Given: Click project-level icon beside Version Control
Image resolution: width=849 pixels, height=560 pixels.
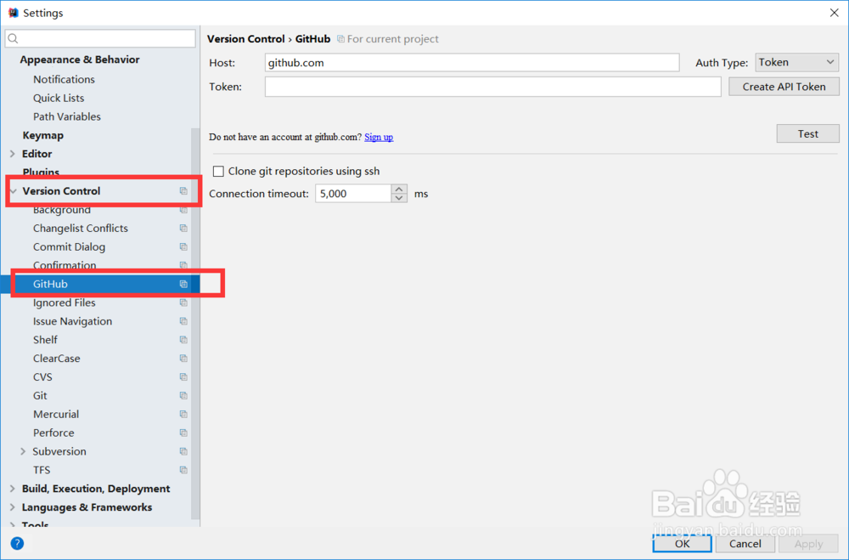Looking at the screenshot, I should (183, 191).
